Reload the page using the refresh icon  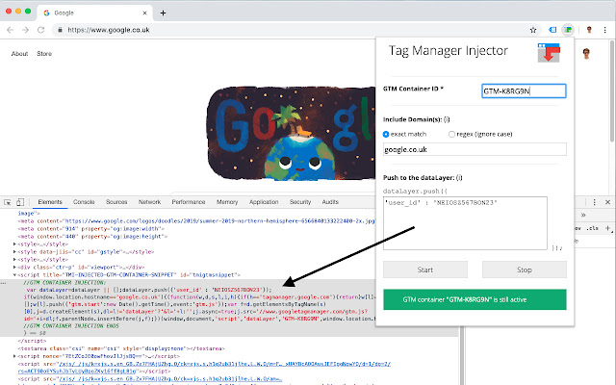[48, 31]
